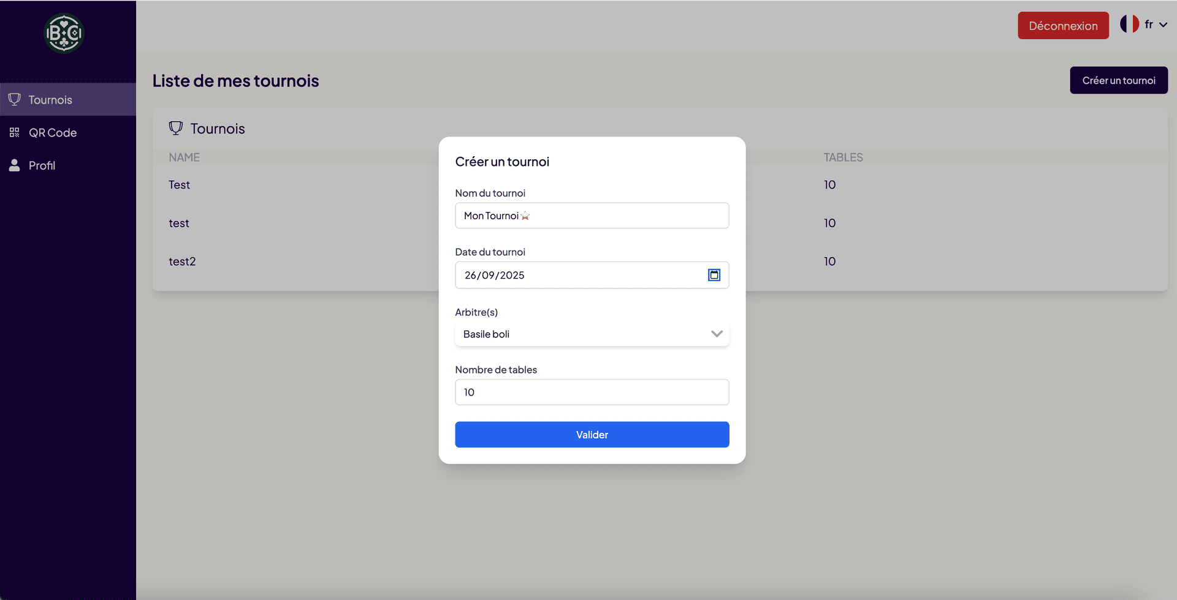This screenshot has width=1177, height=600.
Task: Click the red Déconnexion button
Action: click(1063, 26)
